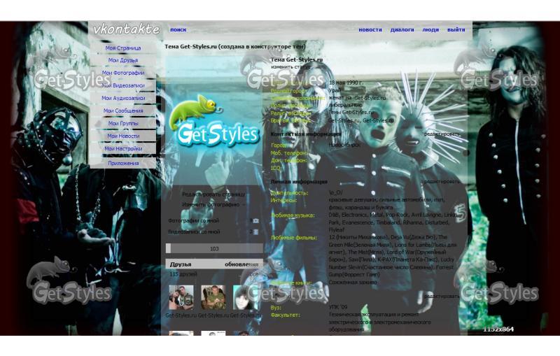Click the rating bar showing 103
The image size is (560, 356).
[214, 248]
